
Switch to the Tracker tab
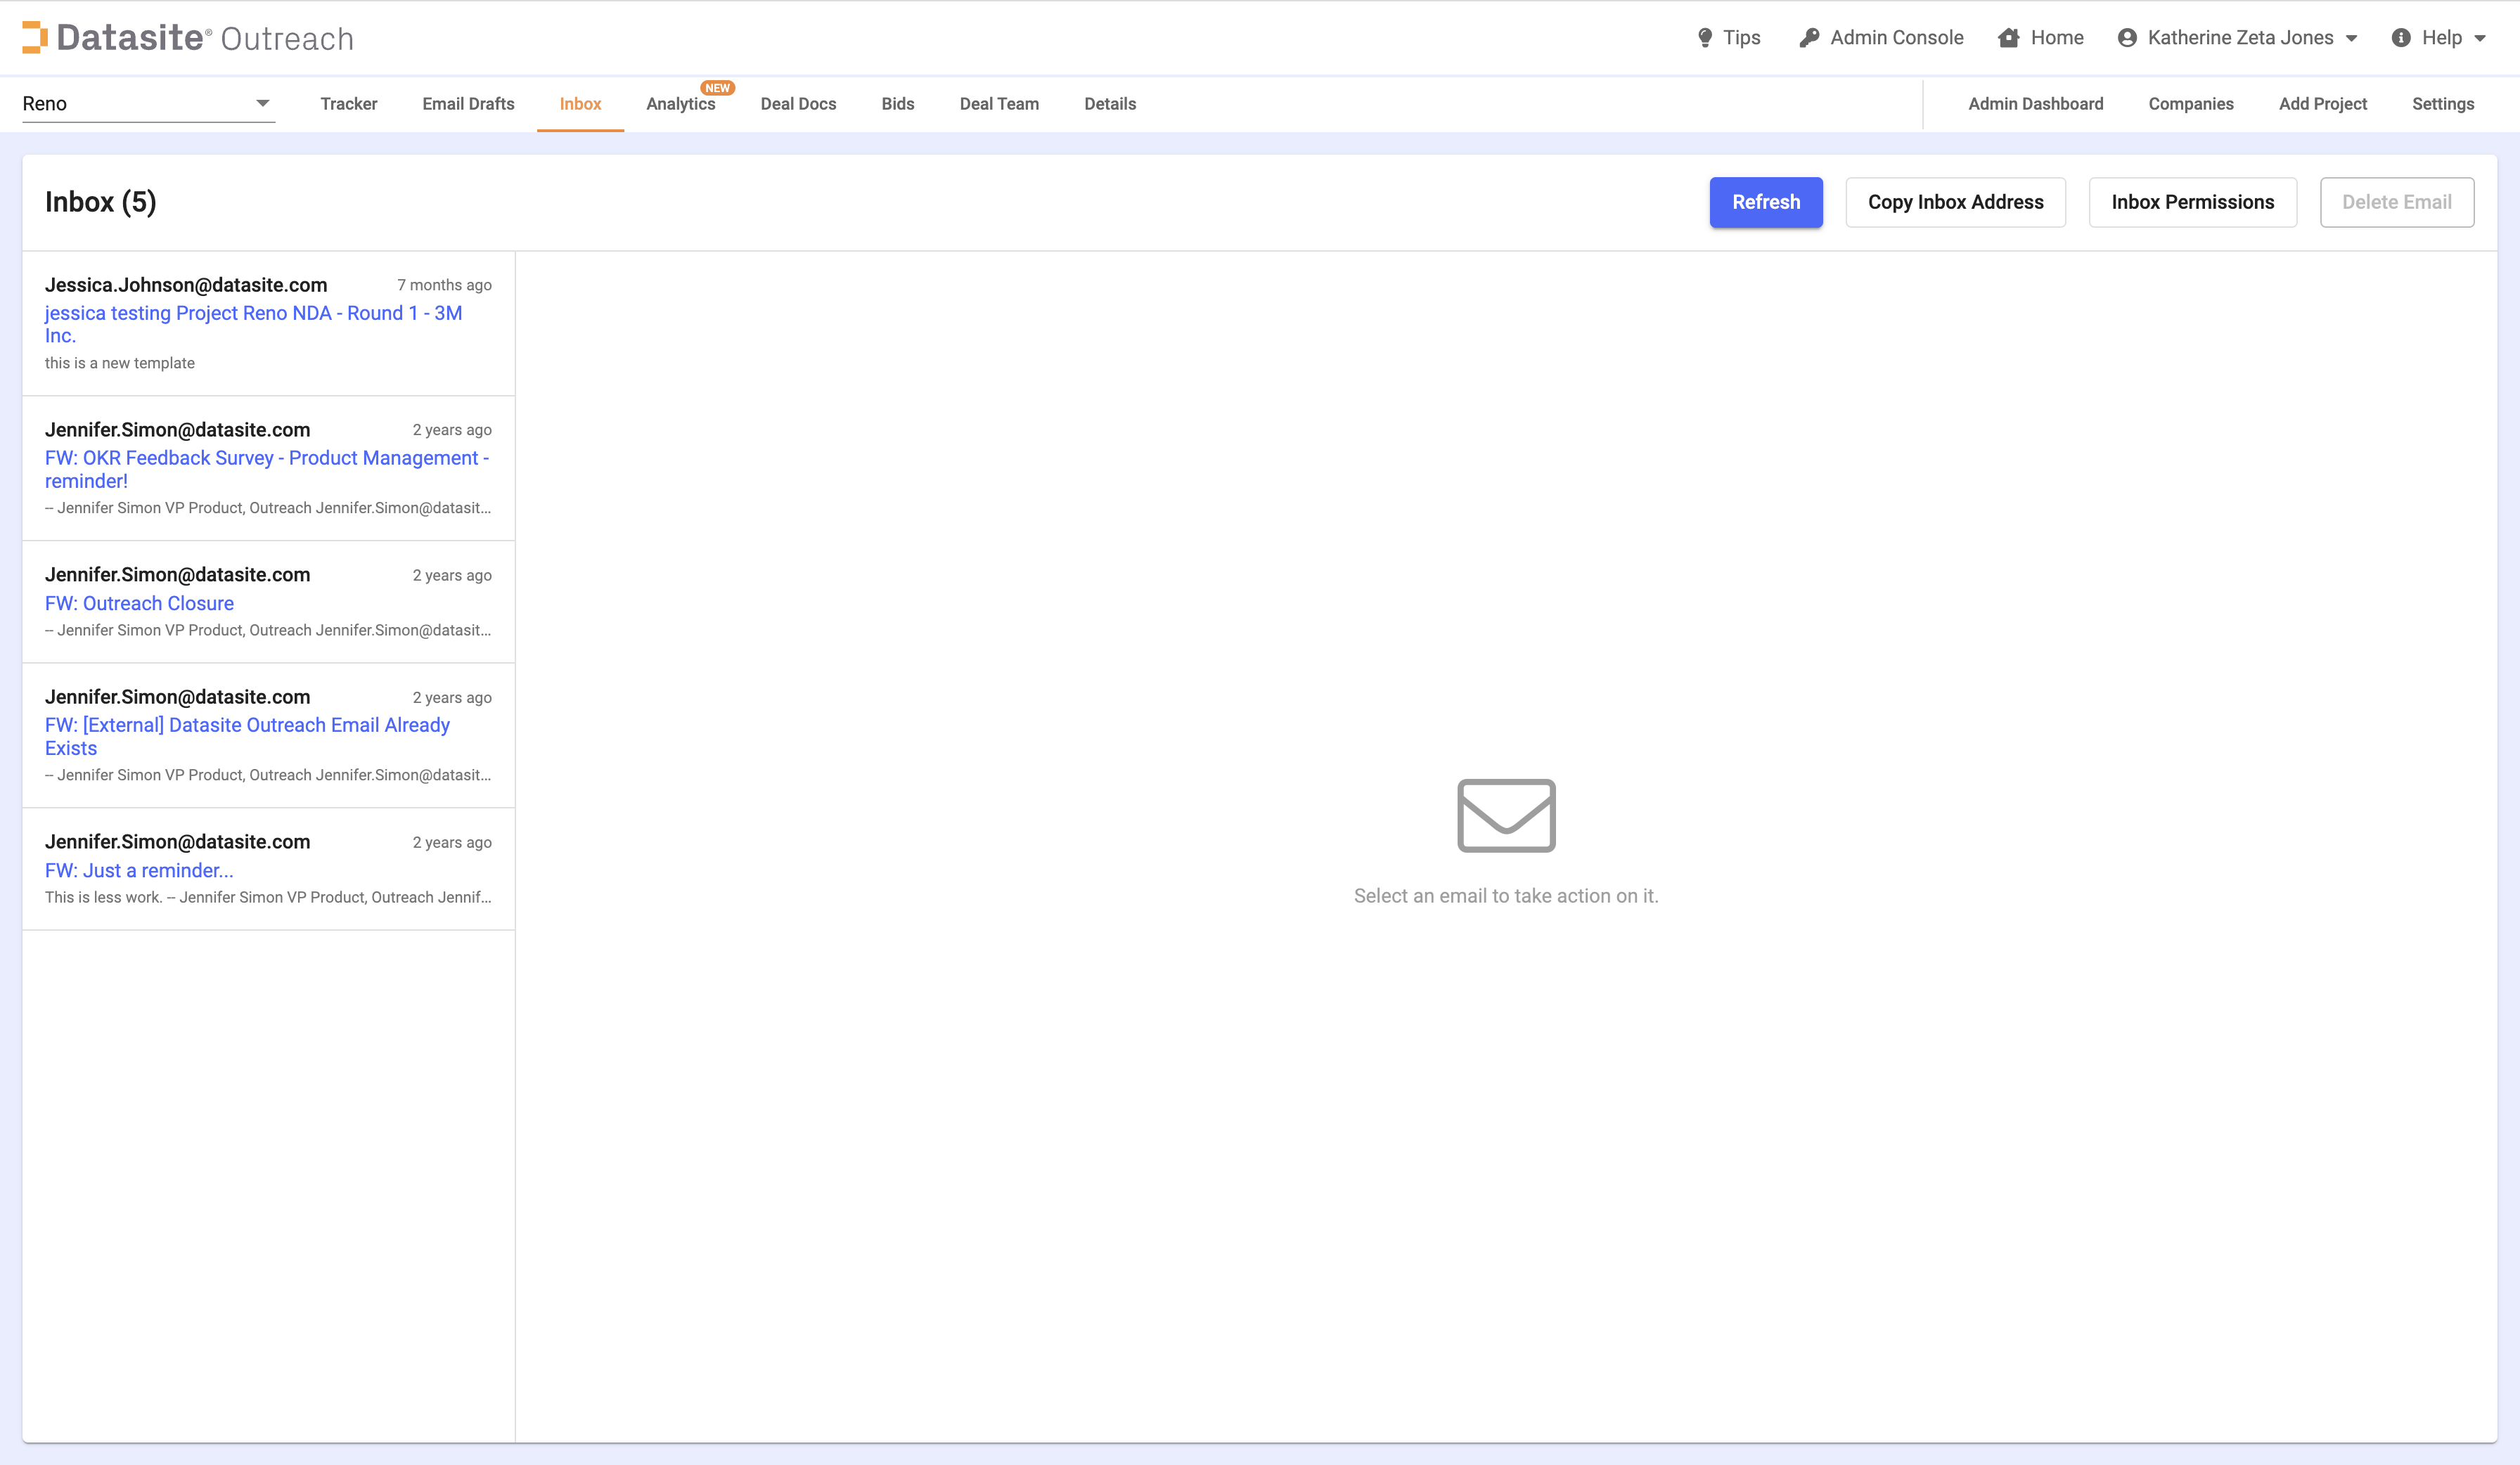(348, 104)
